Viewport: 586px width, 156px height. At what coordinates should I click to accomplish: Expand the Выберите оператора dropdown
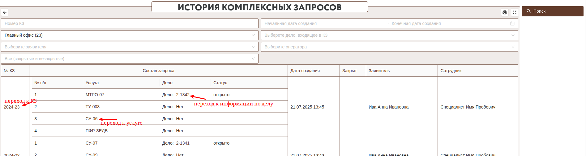click(x=389, y=47)
